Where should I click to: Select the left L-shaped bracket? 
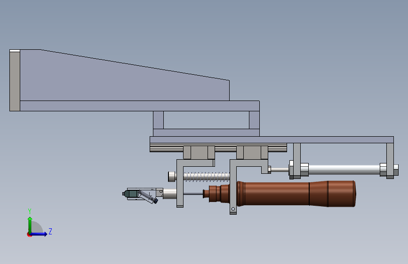tap(180, 183)
